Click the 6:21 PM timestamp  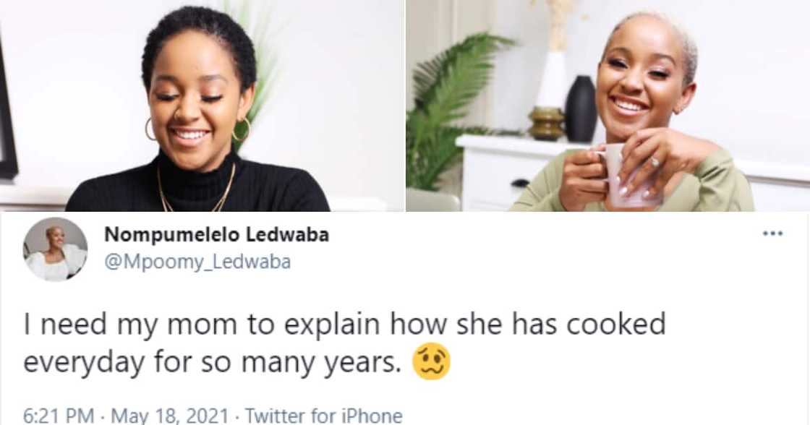click(x=58, y=416)
